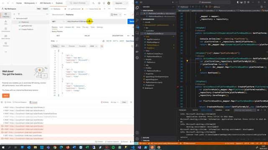Click the Import button
This screenshot has width=268, height=150.
[x=45, y=9]
